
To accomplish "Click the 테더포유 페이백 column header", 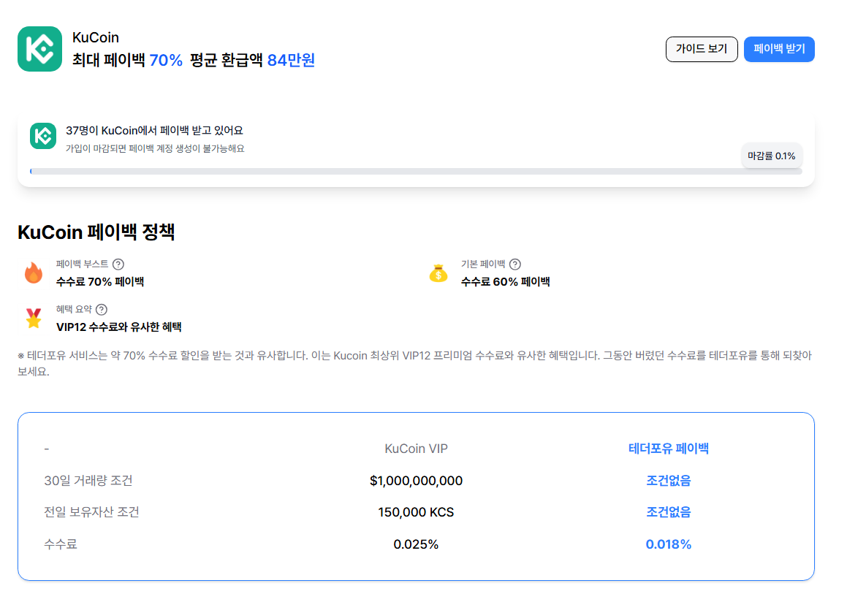I will tap(668, 449).
